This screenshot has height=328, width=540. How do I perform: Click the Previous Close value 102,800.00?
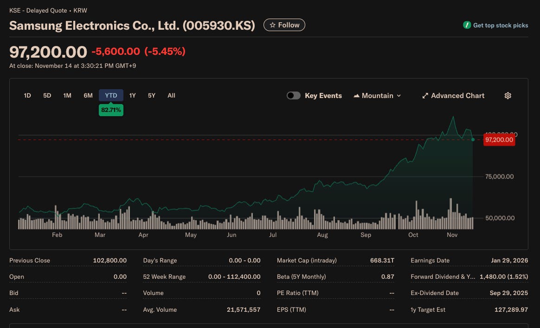click(x=109, y=260)
